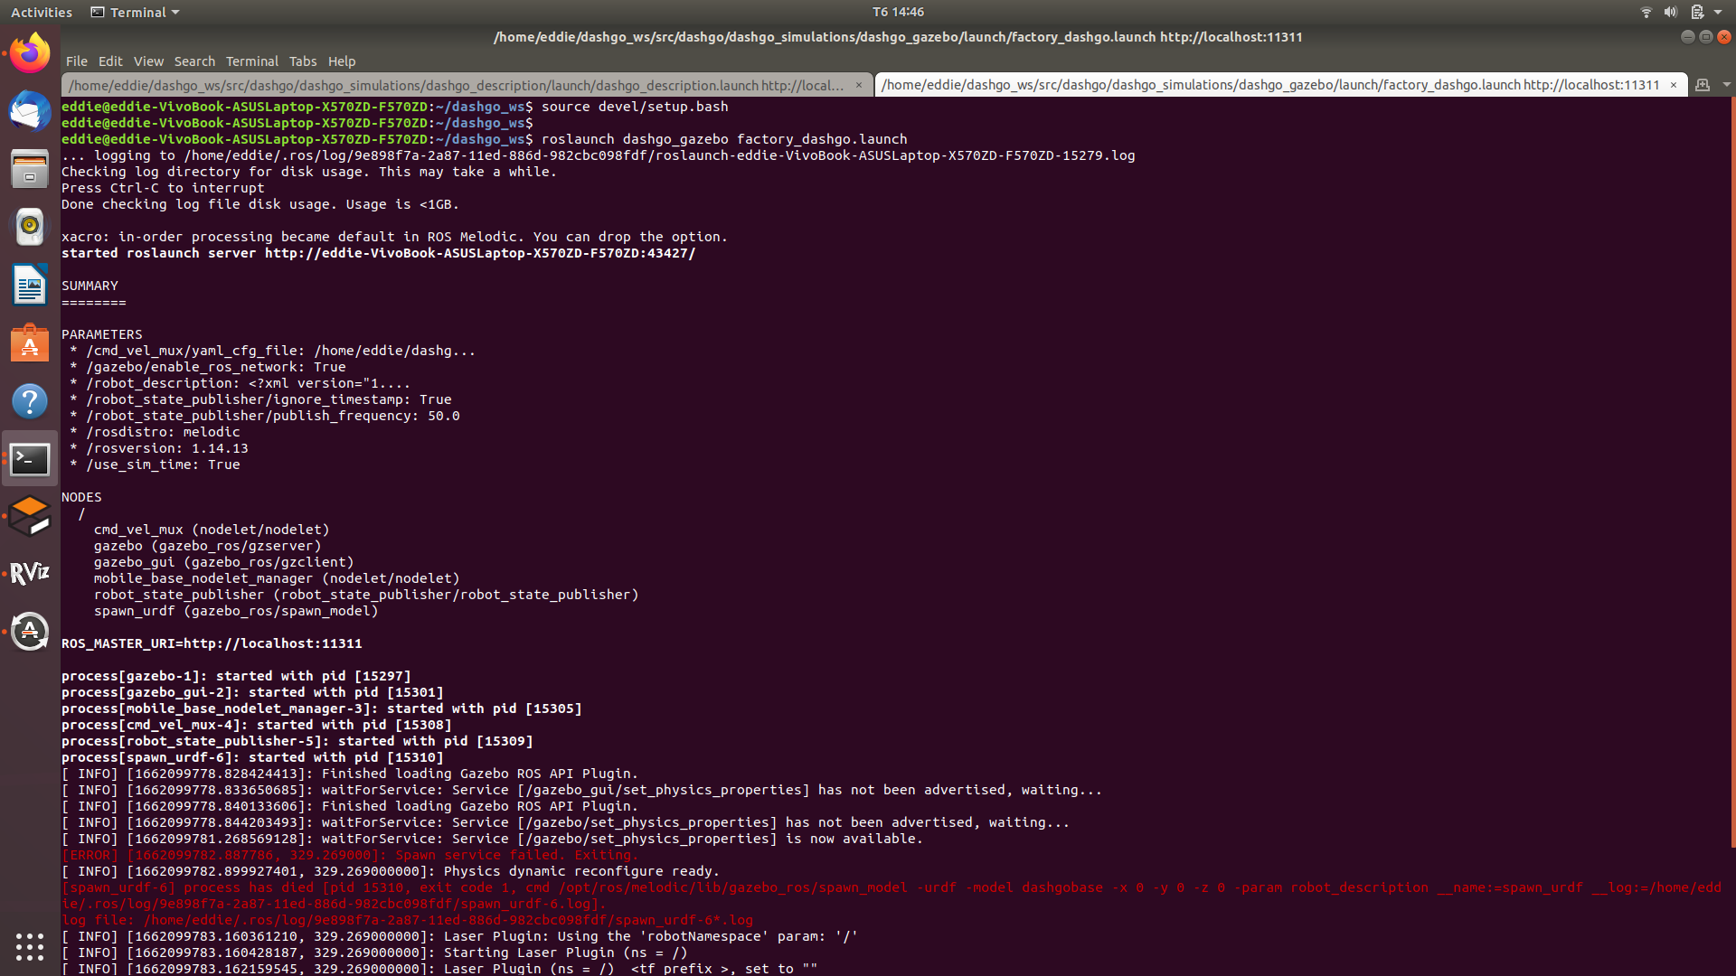Open Ubuntu Software from the dock
Image resolution: width=1736 pixels, height=976 pixels.
click(x=30, y=343)
